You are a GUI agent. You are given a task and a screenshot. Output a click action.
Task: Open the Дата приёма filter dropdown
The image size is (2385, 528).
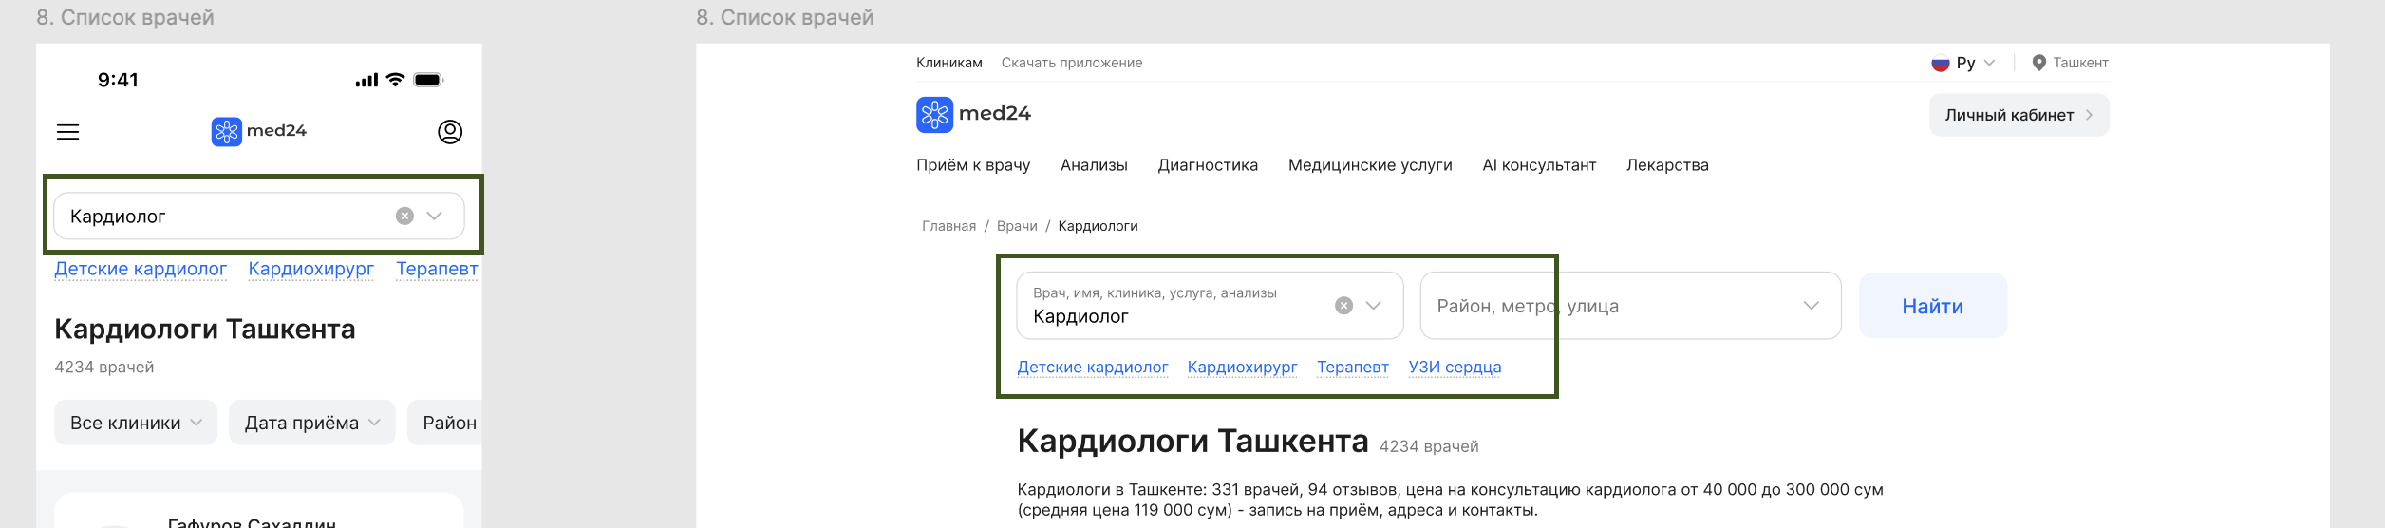tap(312, 423)
